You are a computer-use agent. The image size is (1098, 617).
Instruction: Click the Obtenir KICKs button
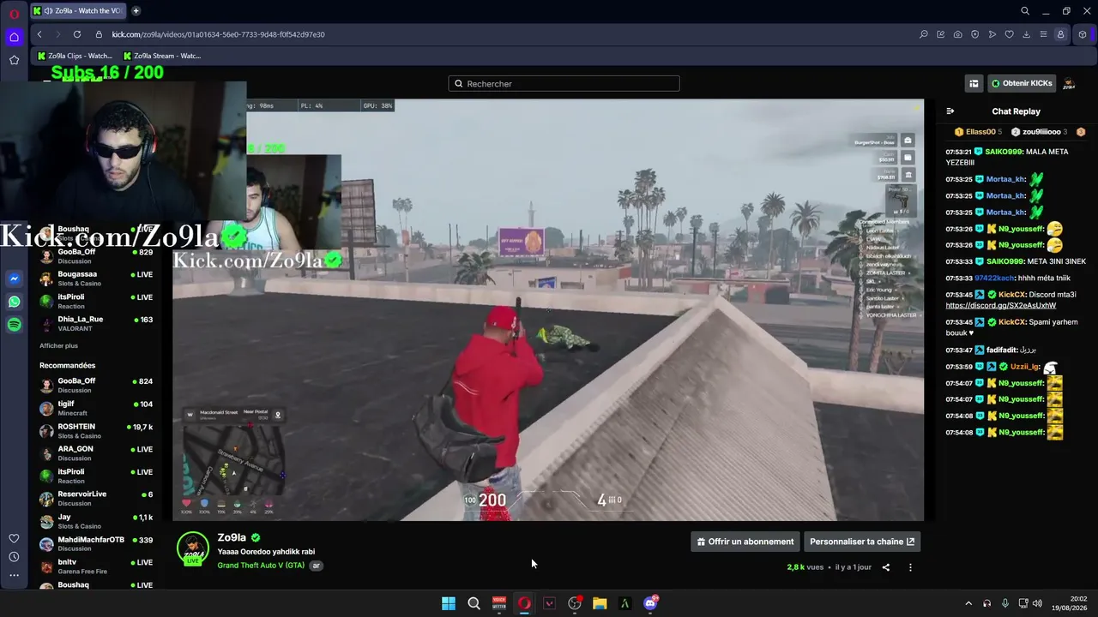1021,84
